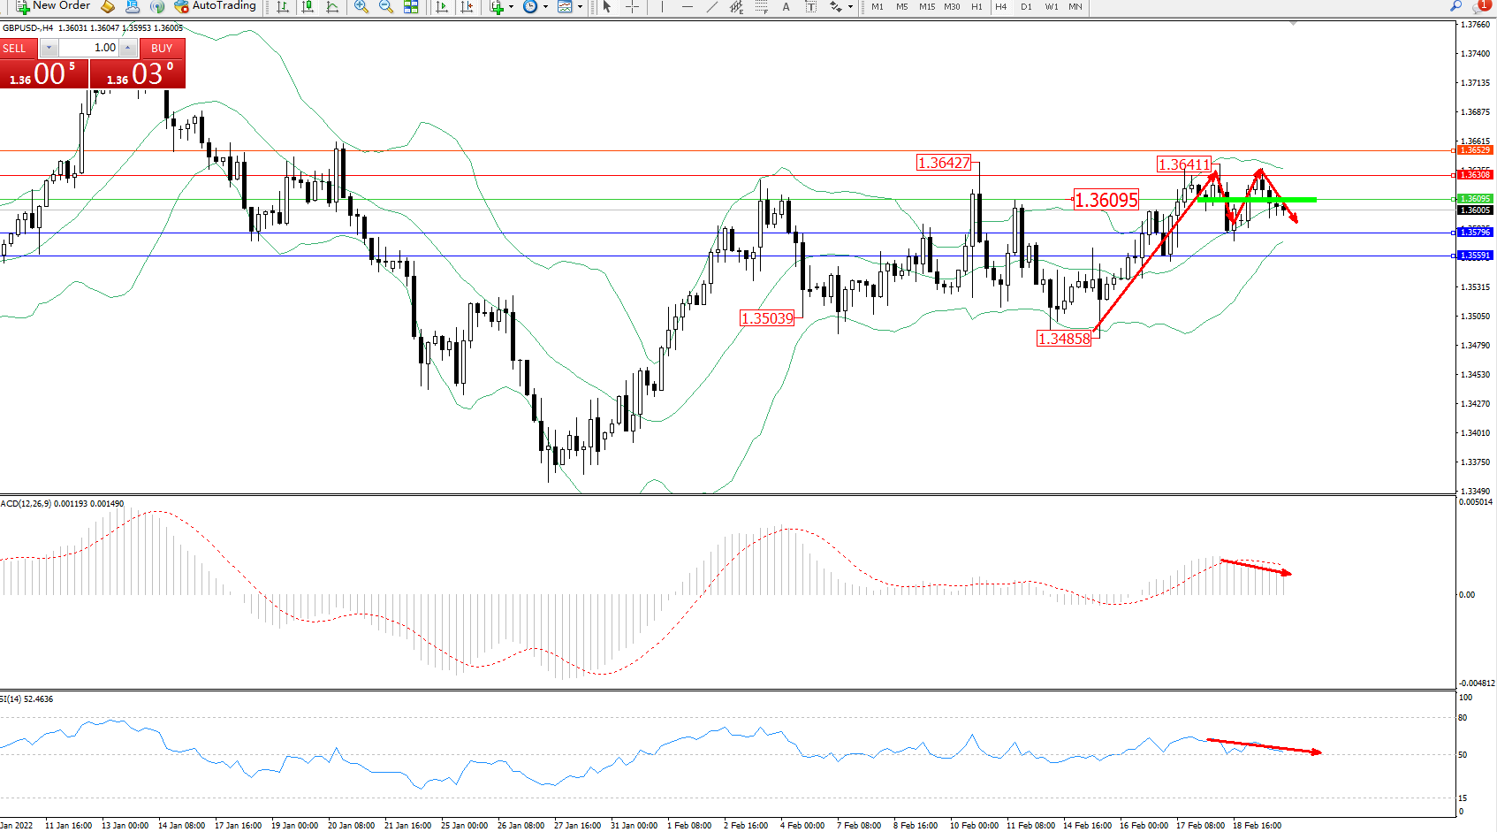Viewport: 1497px width, 832px height.
Task: Switch to the M15 timeframe
Action: (x=926, y=7)
